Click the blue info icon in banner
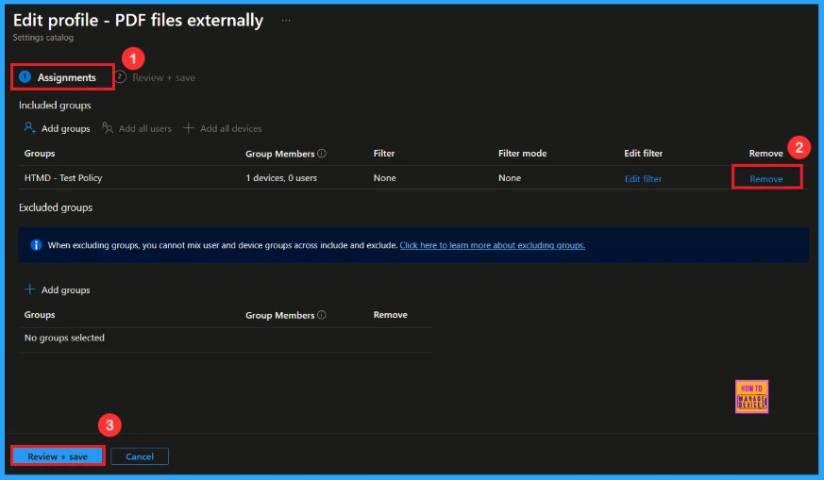 pos(36,245)
